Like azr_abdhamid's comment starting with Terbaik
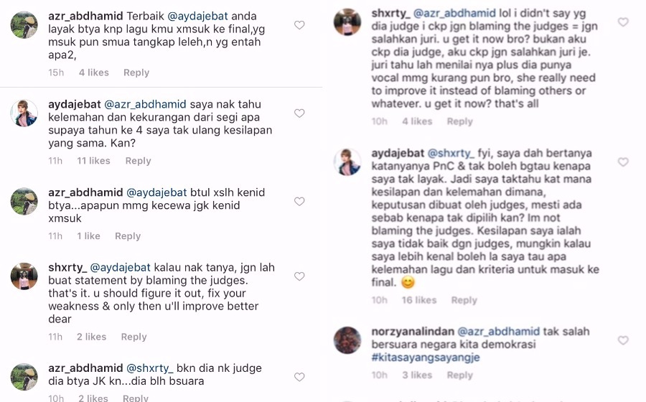646x402 pixels. tap(299, 25)
